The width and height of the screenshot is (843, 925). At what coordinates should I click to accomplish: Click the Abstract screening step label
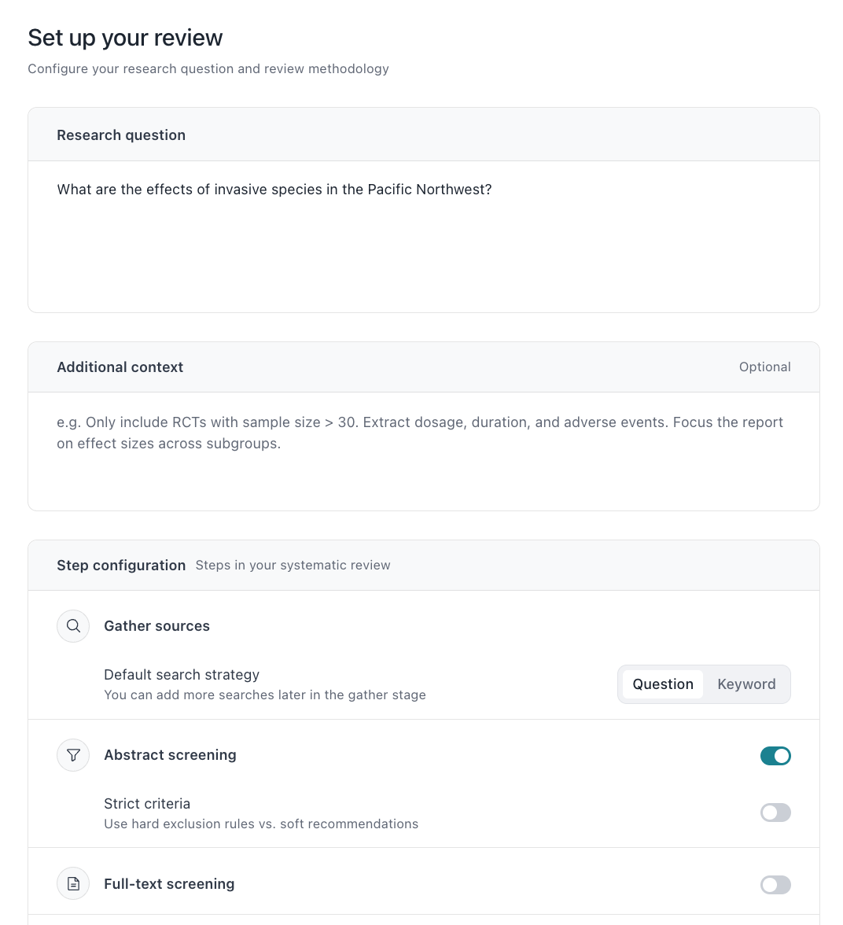tap(170, 755)
